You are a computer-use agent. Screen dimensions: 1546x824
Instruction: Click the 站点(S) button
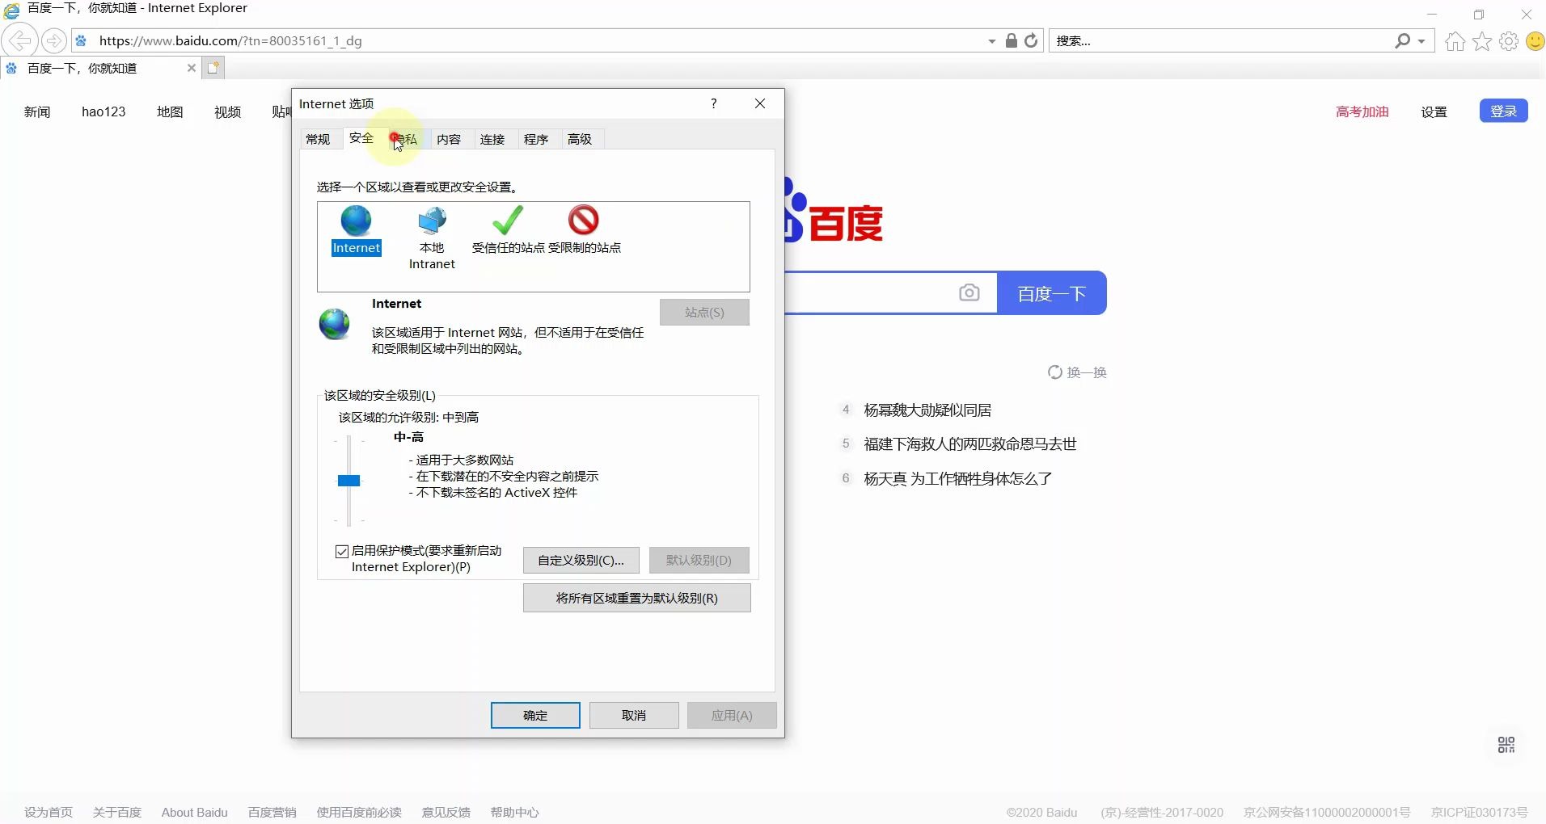(x=704, y=312)
